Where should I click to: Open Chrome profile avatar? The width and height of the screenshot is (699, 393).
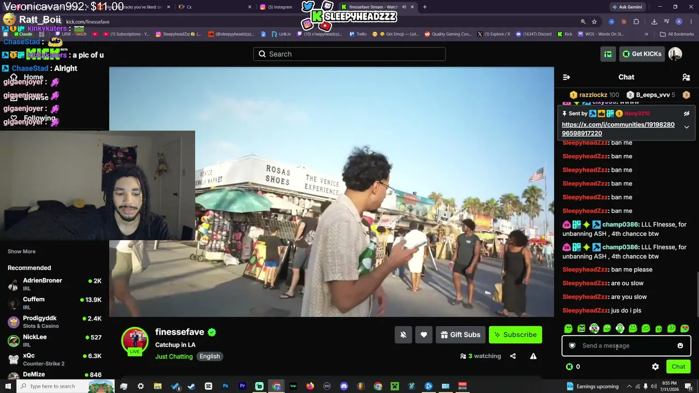click(x=679, y=22)
